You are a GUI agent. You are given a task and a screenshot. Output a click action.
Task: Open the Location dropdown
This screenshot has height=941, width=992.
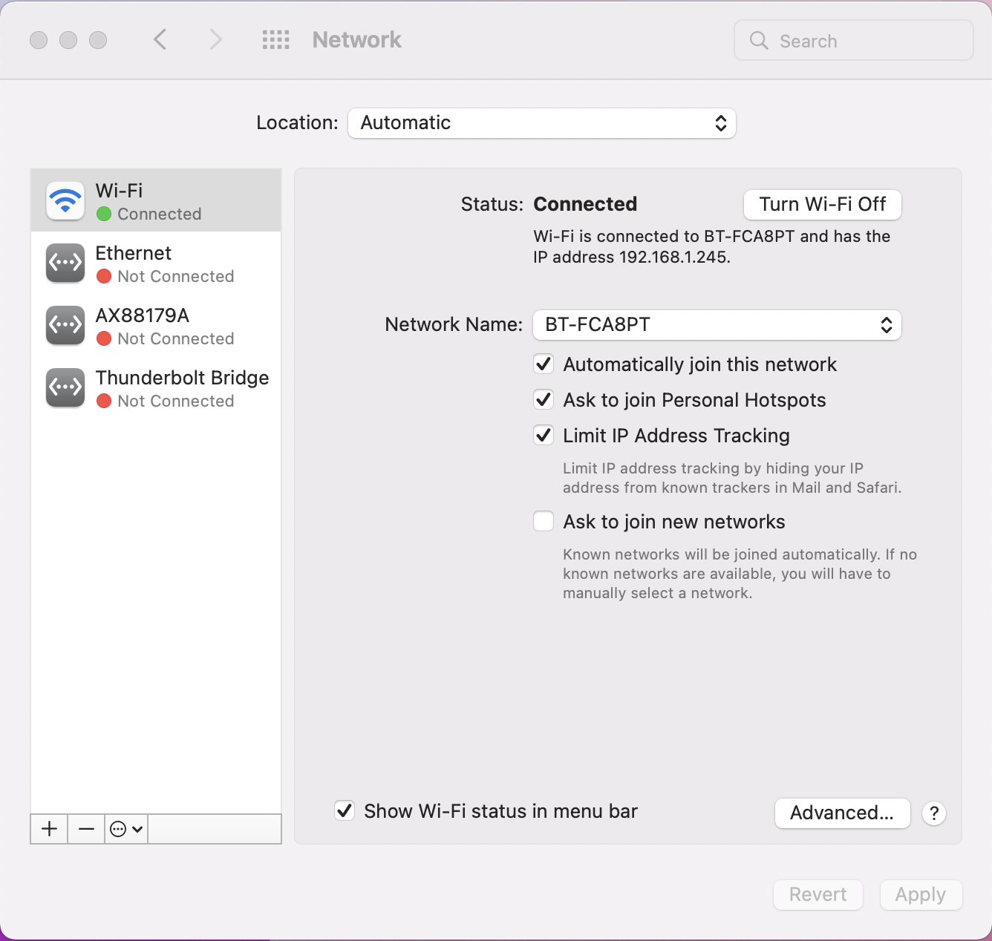541,123
